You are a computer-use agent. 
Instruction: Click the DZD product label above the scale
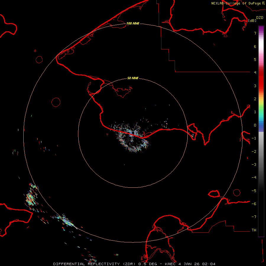260,18
